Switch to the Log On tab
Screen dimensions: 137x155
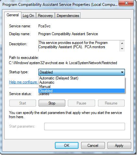pos(28,16)
